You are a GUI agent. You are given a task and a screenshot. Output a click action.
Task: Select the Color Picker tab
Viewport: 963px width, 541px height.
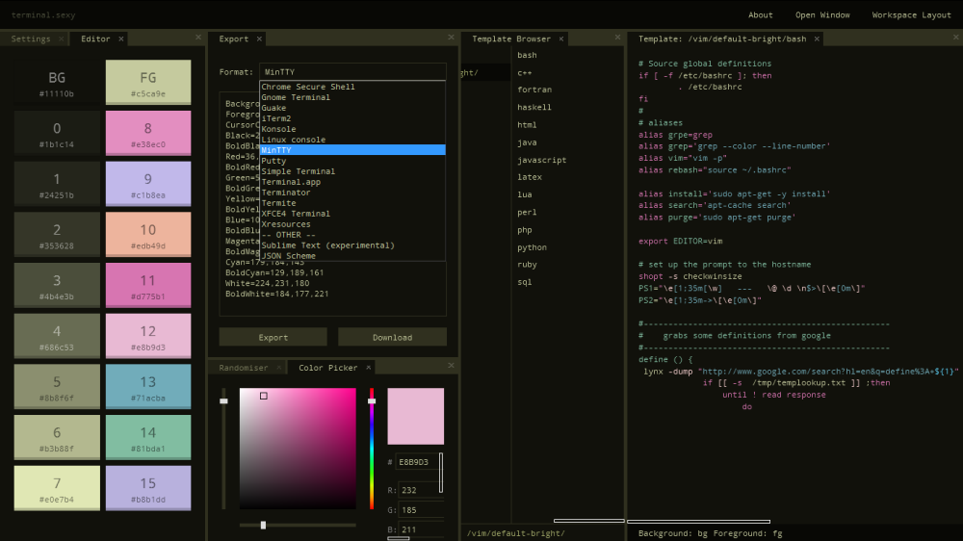(x=328, y=367)
